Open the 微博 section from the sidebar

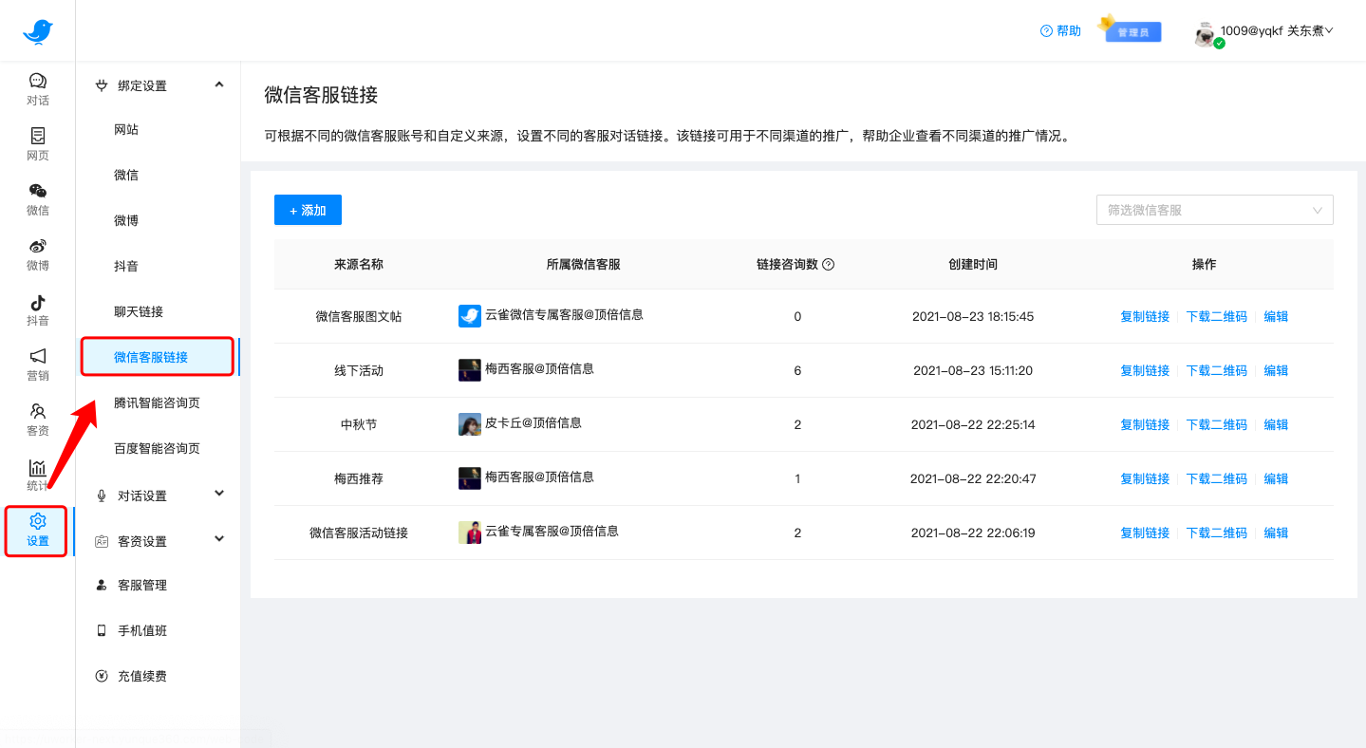tap(37, 253)
